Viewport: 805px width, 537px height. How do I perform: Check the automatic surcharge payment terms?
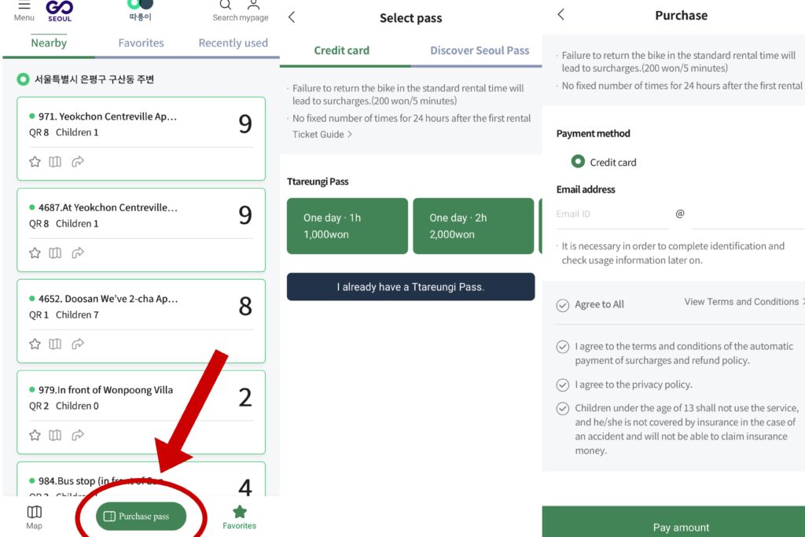563,347
